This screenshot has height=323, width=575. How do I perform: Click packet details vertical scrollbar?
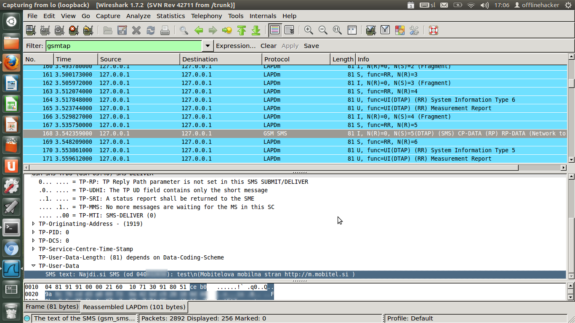coord(571,226)
